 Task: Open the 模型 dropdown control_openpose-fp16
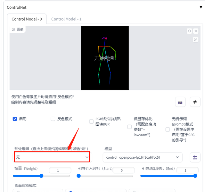tap(143, 157)
